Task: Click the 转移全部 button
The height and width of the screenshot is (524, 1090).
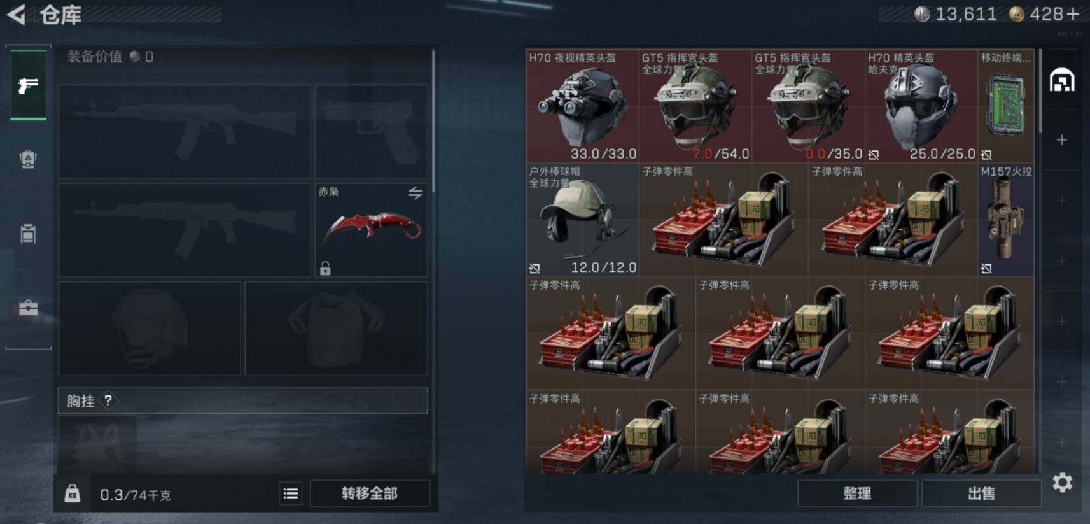Action: tap(370, 493)
